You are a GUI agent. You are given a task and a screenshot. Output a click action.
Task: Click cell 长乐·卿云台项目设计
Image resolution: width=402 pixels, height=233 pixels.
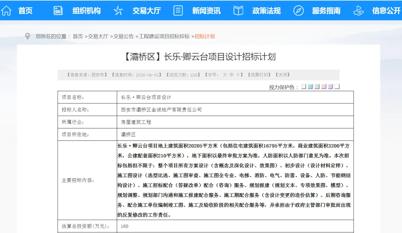click(146, 97)
